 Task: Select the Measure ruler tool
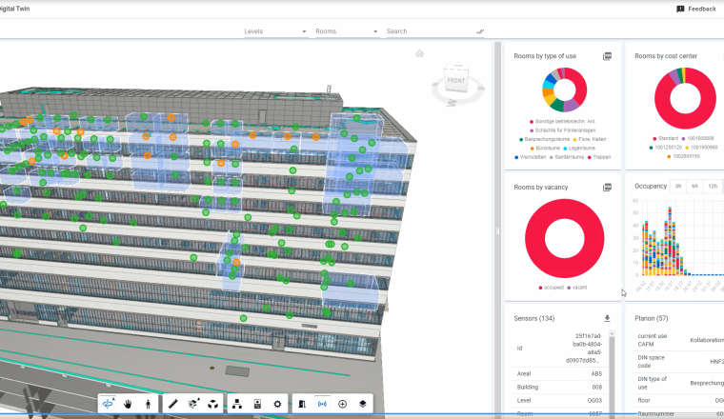pos(173,404)
